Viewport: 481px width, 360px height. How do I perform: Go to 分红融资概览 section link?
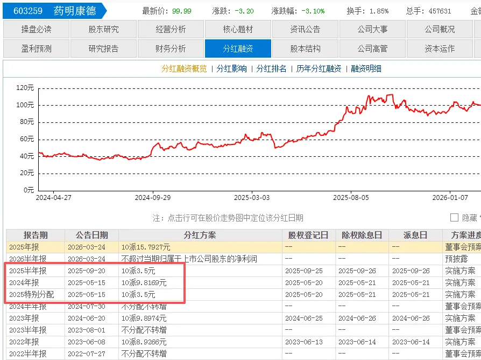tap(184, 69)
